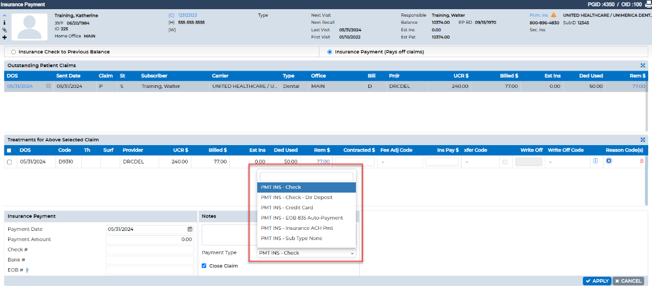Open the Prim. Ins link
The width and height of the screenshot is (652, 287).
539,15
